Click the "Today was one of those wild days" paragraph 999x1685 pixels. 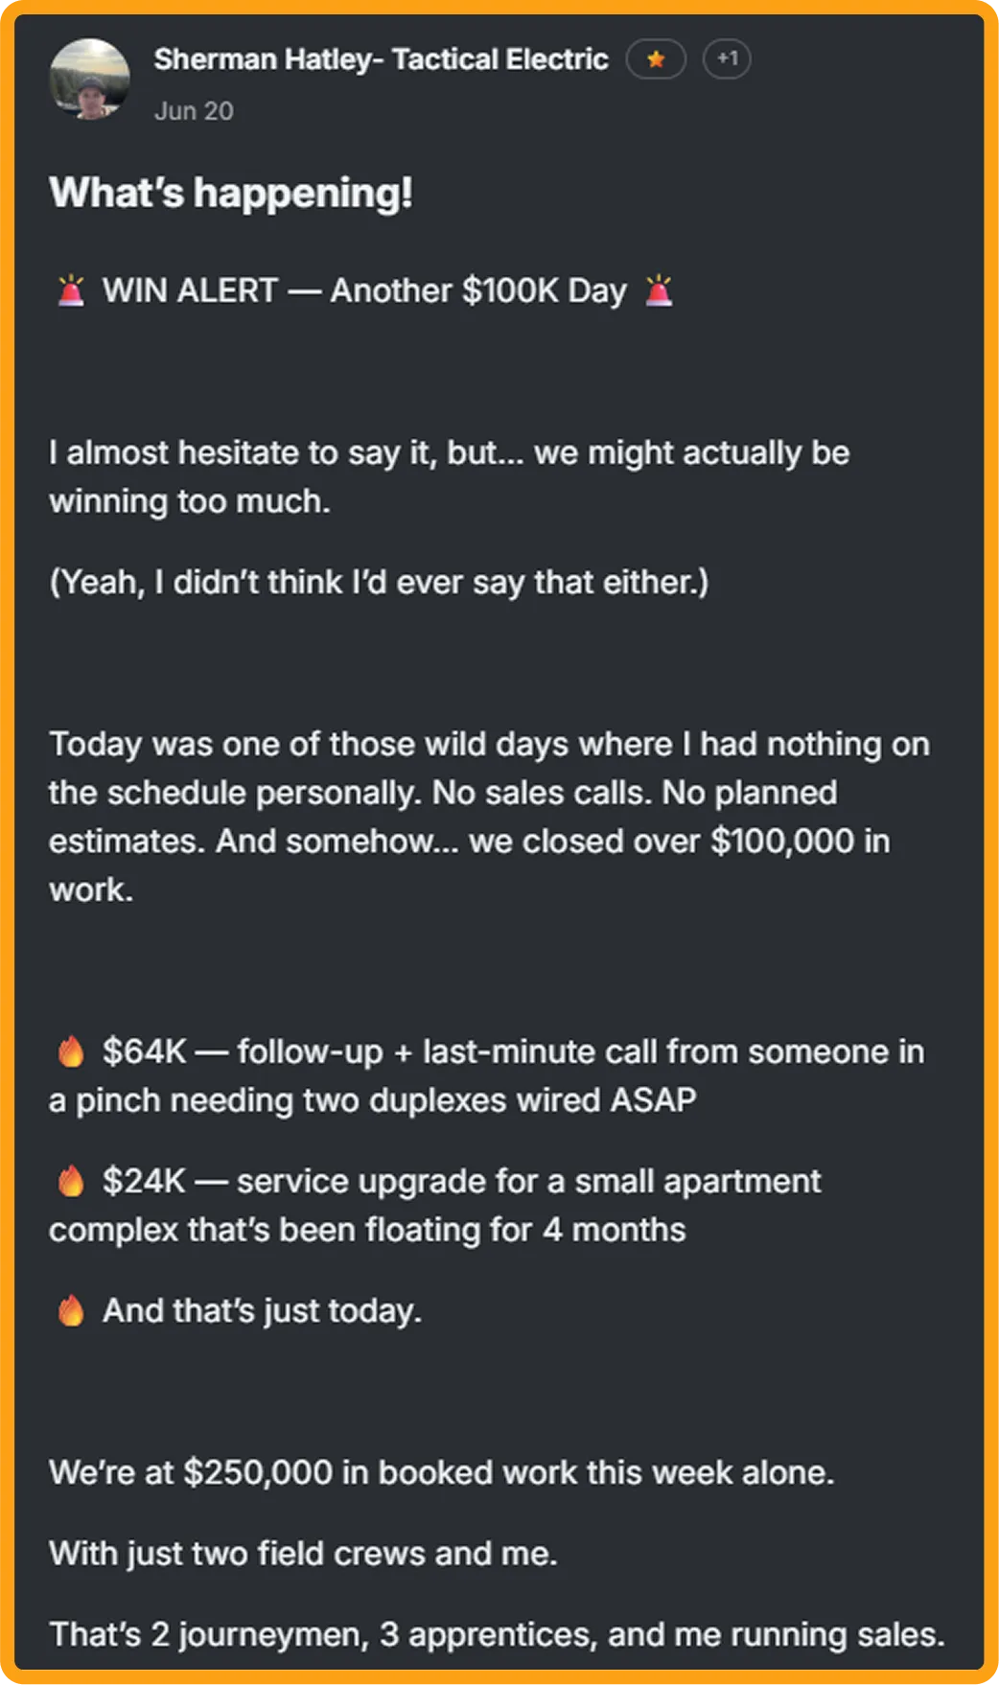point(489,817)
